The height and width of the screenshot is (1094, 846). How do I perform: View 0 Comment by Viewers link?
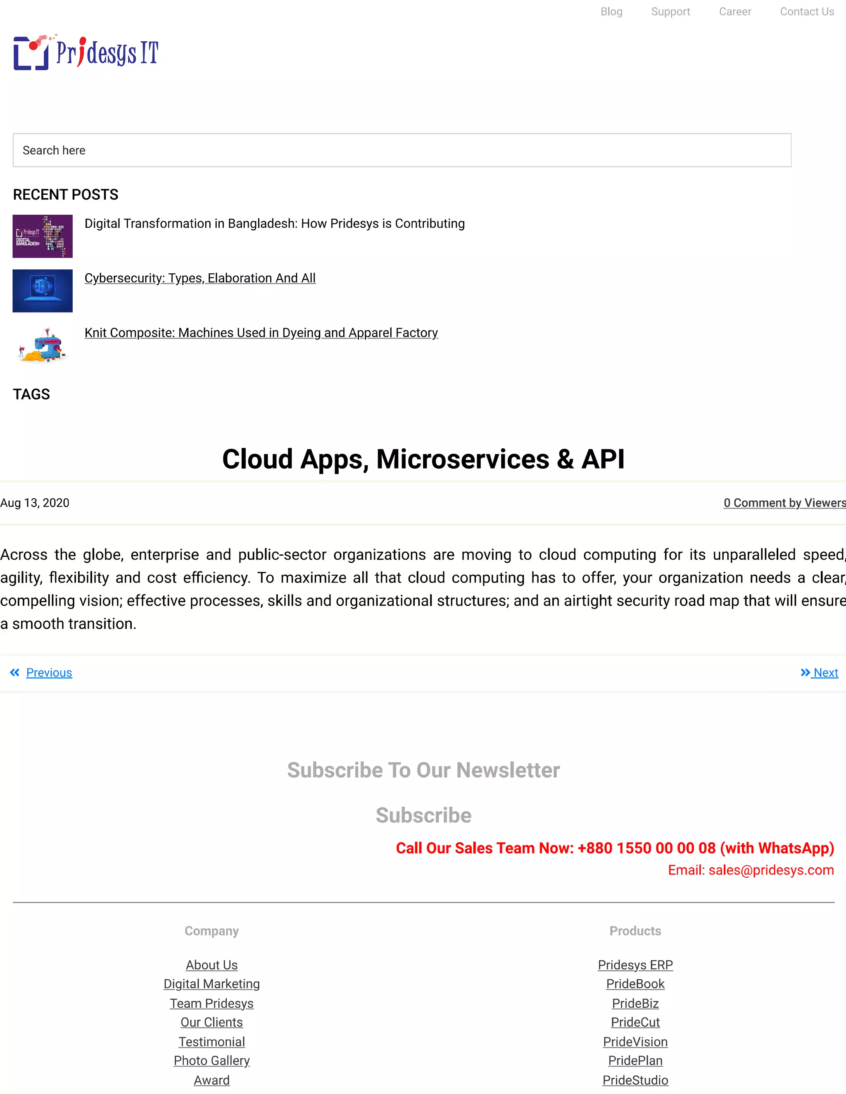point(784,502)
